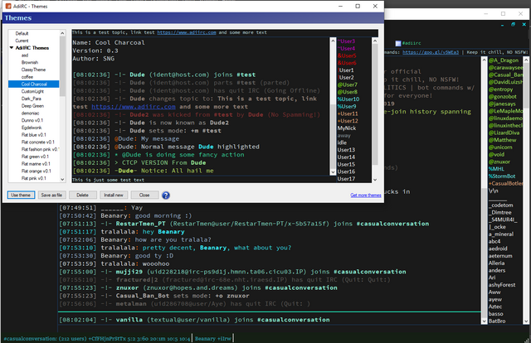Select the Egdelwonk theme

tap(32, 128)
